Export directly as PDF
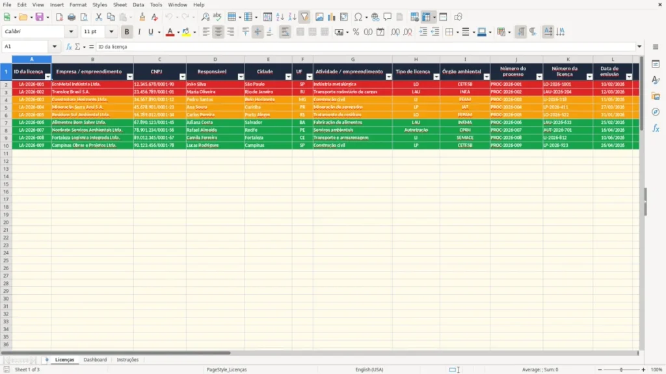This screenshot has height=374, width=666. point(59,17)
